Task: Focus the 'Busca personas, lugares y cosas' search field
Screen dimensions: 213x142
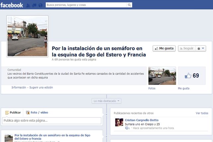Action: [x=86, y=5]
